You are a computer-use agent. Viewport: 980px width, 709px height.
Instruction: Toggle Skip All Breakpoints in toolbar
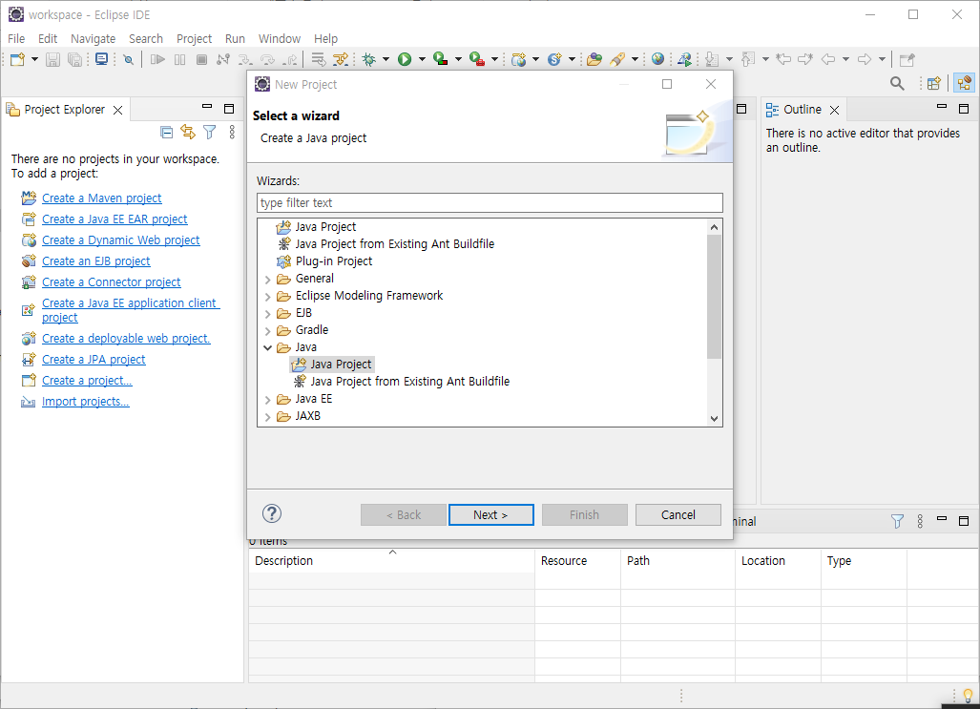128,59
